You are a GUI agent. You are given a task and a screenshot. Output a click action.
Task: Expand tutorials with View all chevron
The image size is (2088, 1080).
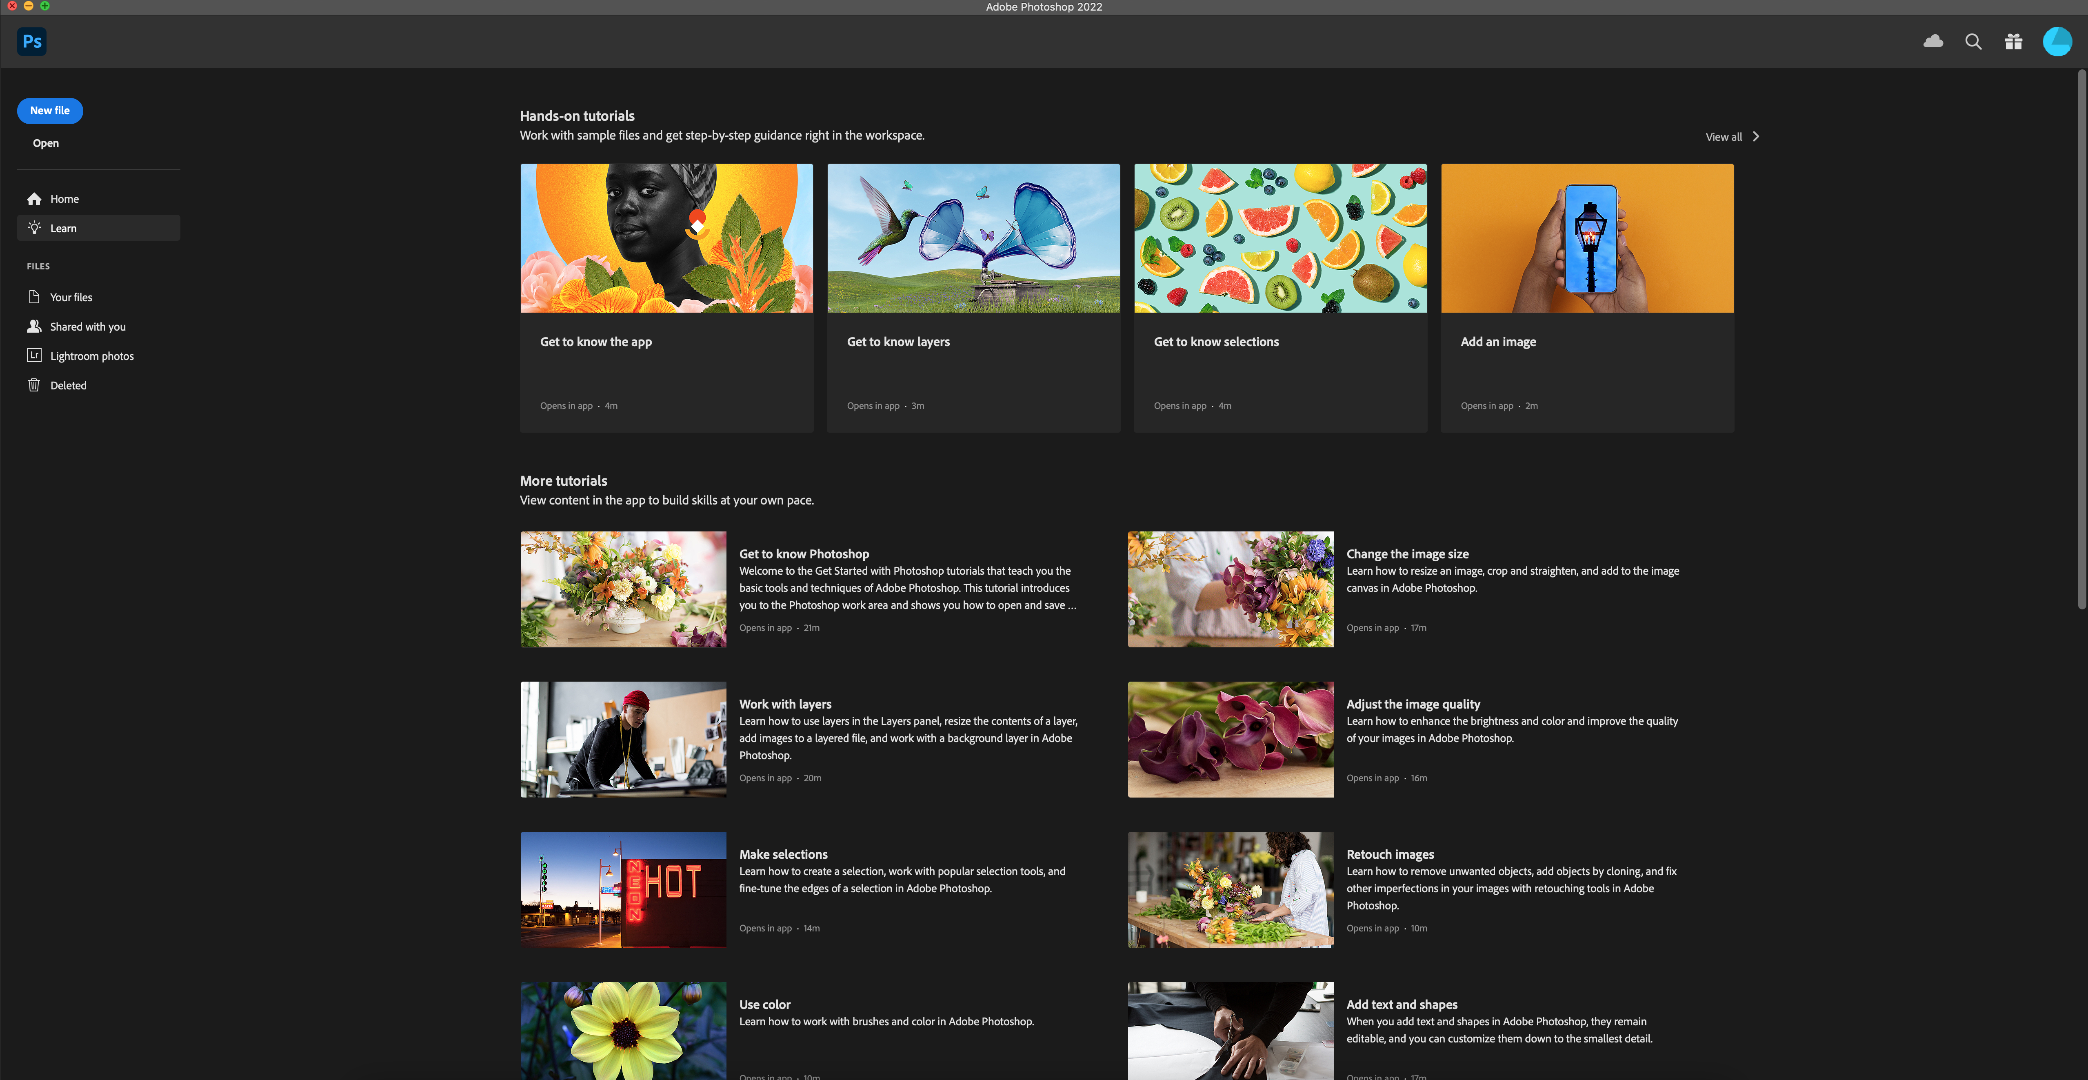(x=1756, y=136)
